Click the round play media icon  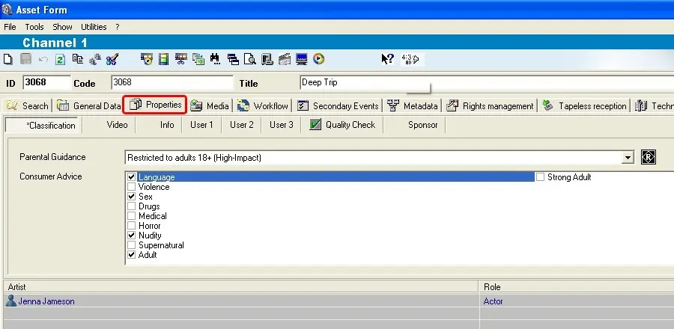(x=319, y=59)
